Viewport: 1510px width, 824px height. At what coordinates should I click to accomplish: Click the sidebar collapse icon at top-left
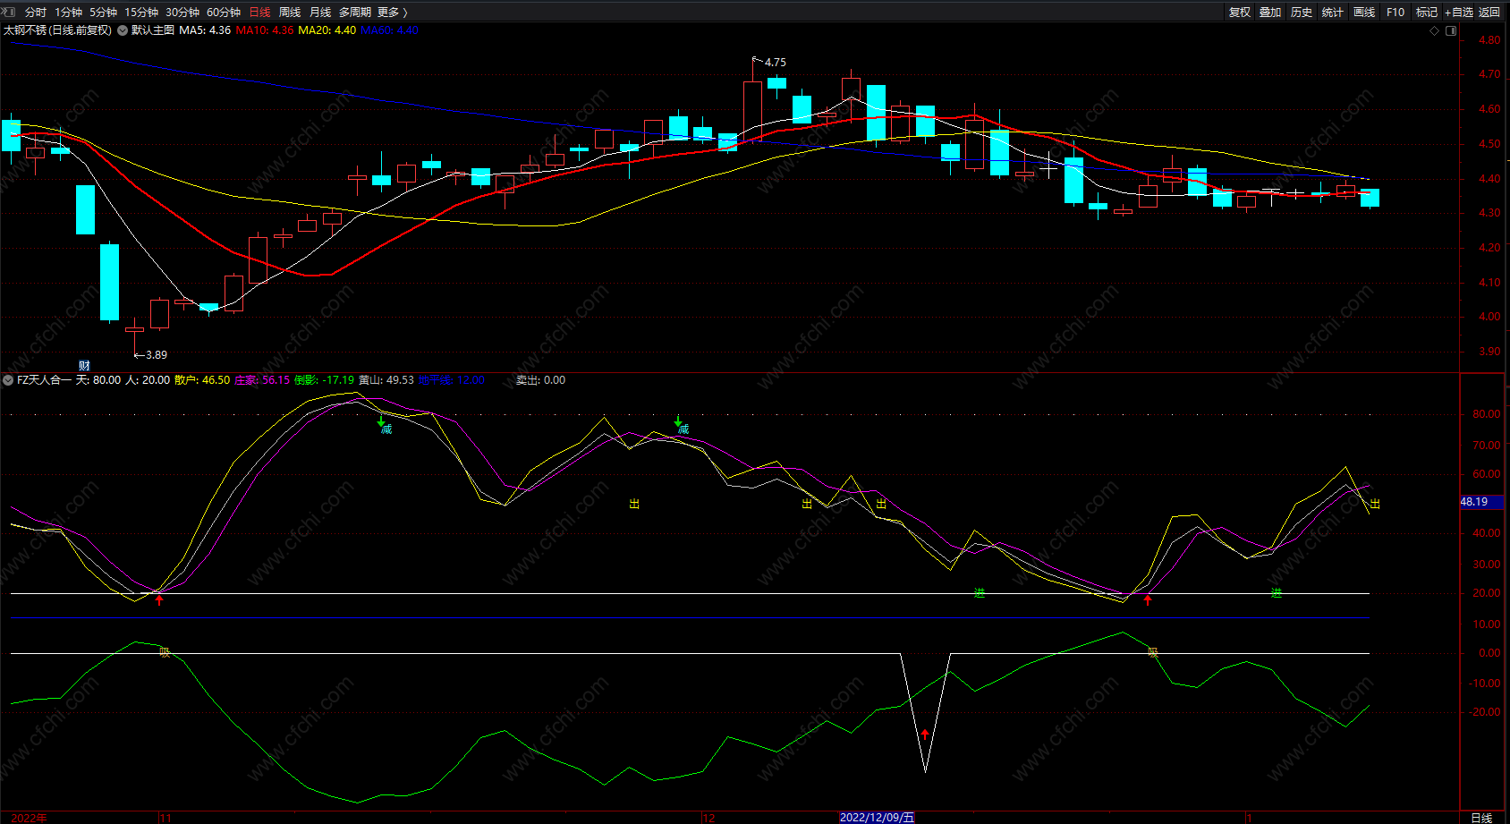click(x=9, y=12)
